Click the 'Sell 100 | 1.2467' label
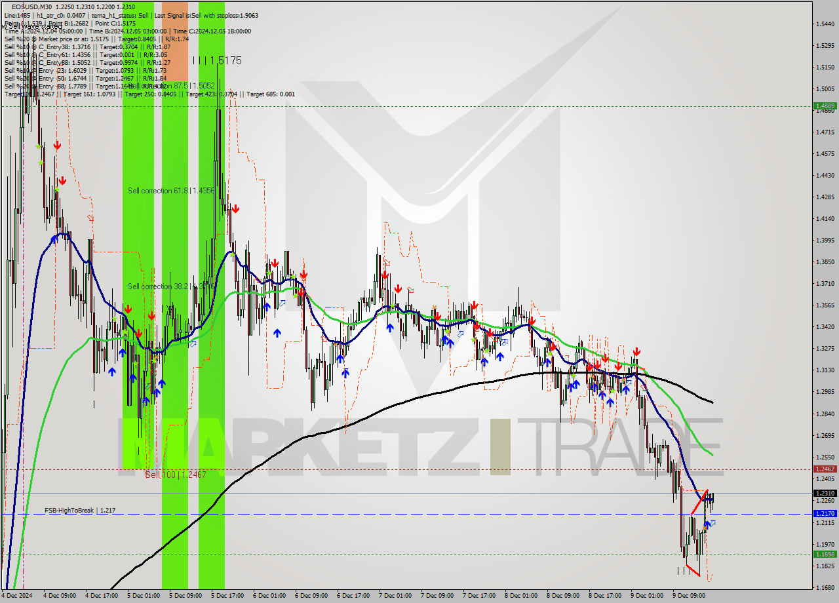839x603 pixels. (x=175, y=475)
